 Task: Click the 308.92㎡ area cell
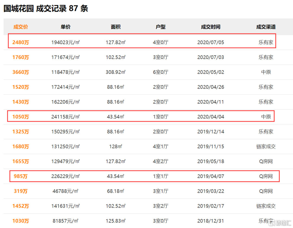click(116, 72)
